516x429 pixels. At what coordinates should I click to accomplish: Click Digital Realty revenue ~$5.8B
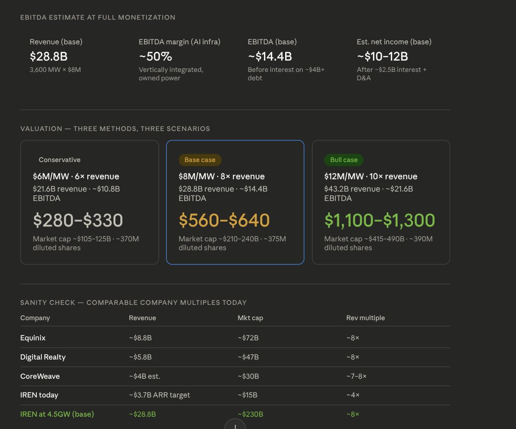click(x=140, y=357)
